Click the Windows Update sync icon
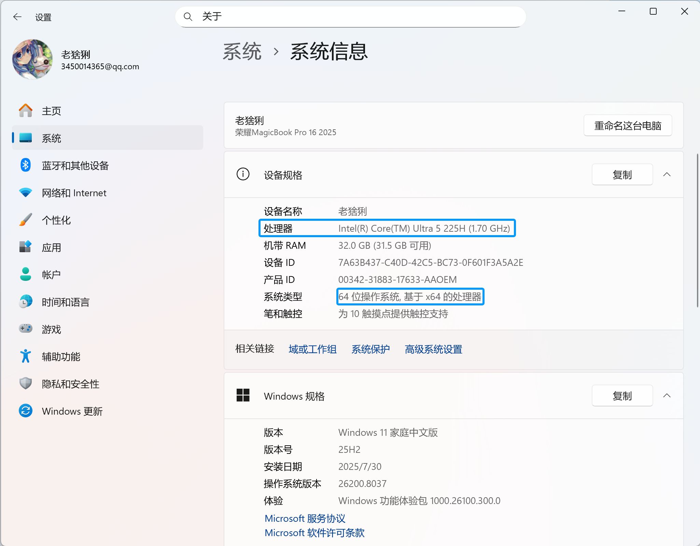 click(26, 411)
